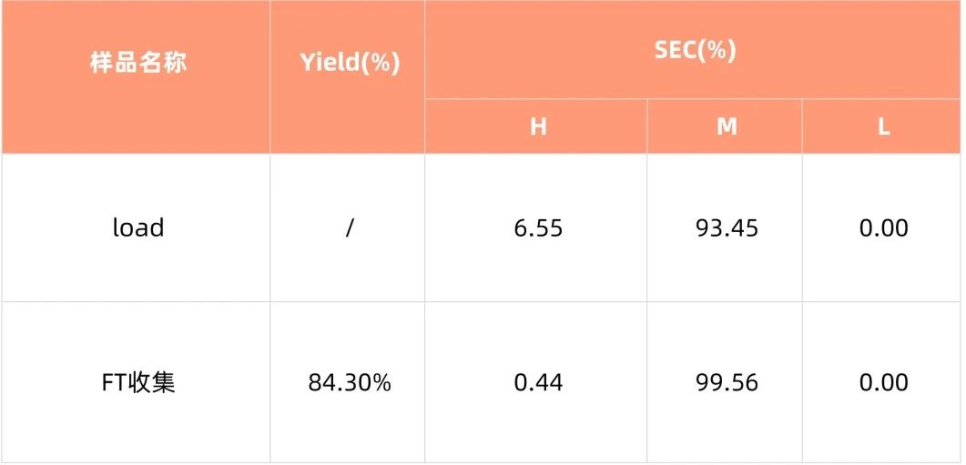Select the 0.44 value cell
966x465 pixels.
(538, 383)
